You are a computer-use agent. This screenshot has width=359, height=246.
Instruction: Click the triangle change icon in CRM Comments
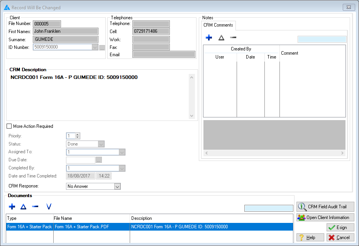tap(221, 38)
